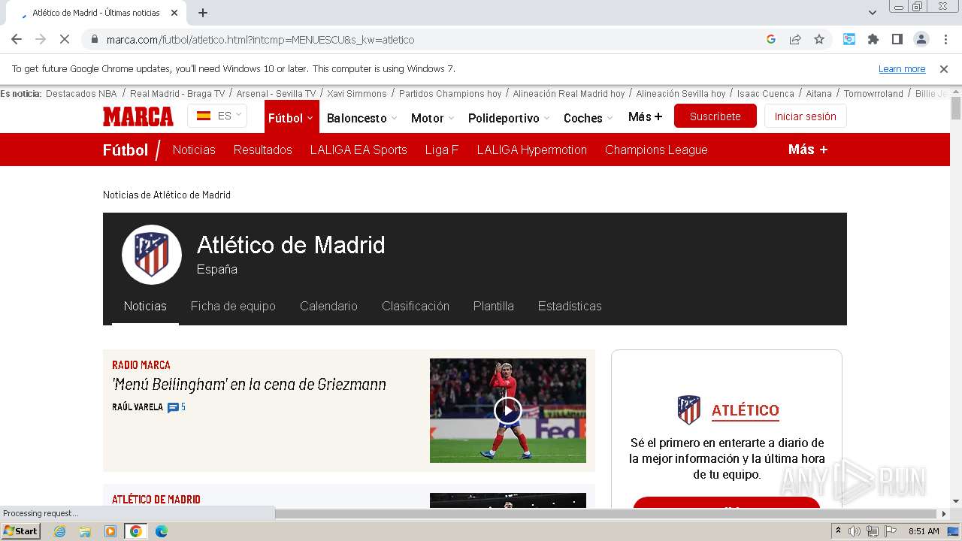
Task: Open Liga F section
Action: (442, 150)
